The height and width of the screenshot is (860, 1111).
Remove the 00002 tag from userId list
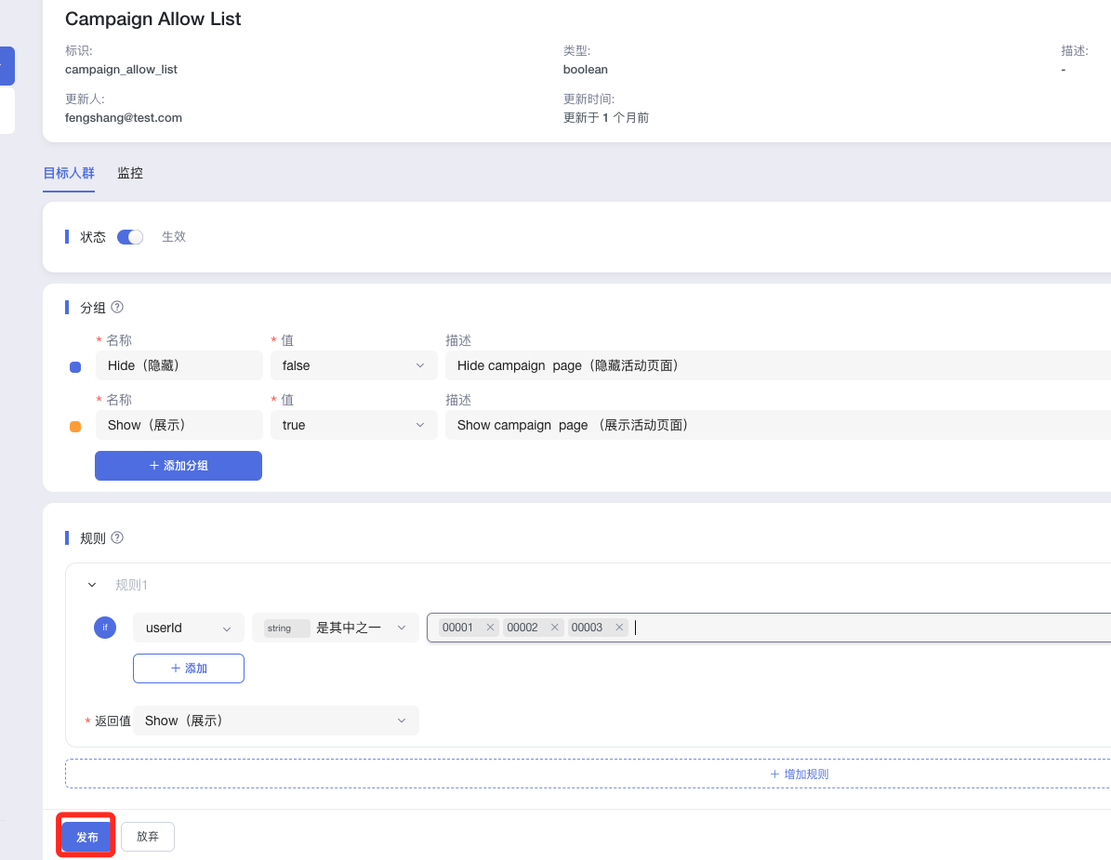[x=555, y=628]
